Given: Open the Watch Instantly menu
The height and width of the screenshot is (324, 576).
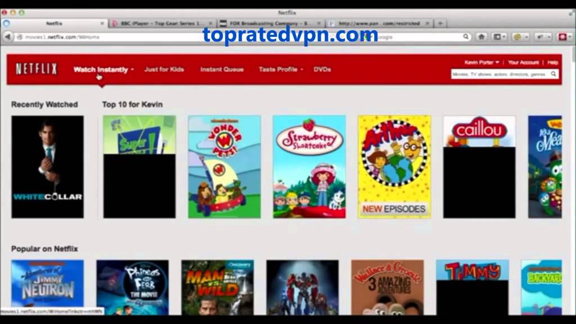Looking at the screenshot, I should coord(103,69).
